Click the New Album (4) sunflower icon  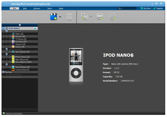click(13, 59)
